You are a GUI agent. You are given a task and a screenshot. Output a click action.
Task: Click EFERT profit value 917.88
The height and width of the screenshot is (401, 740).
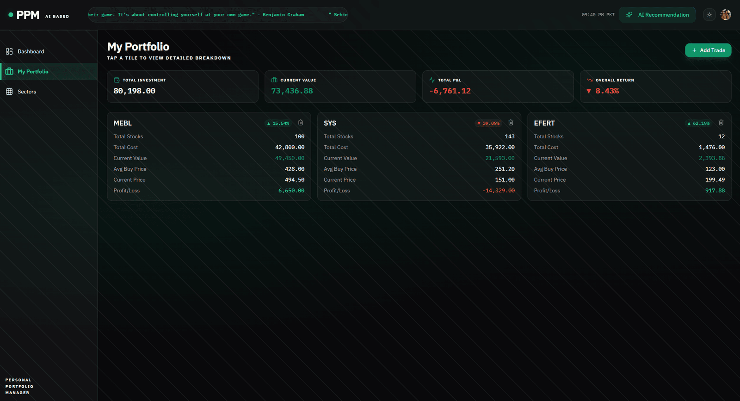(x=715, y=191)
